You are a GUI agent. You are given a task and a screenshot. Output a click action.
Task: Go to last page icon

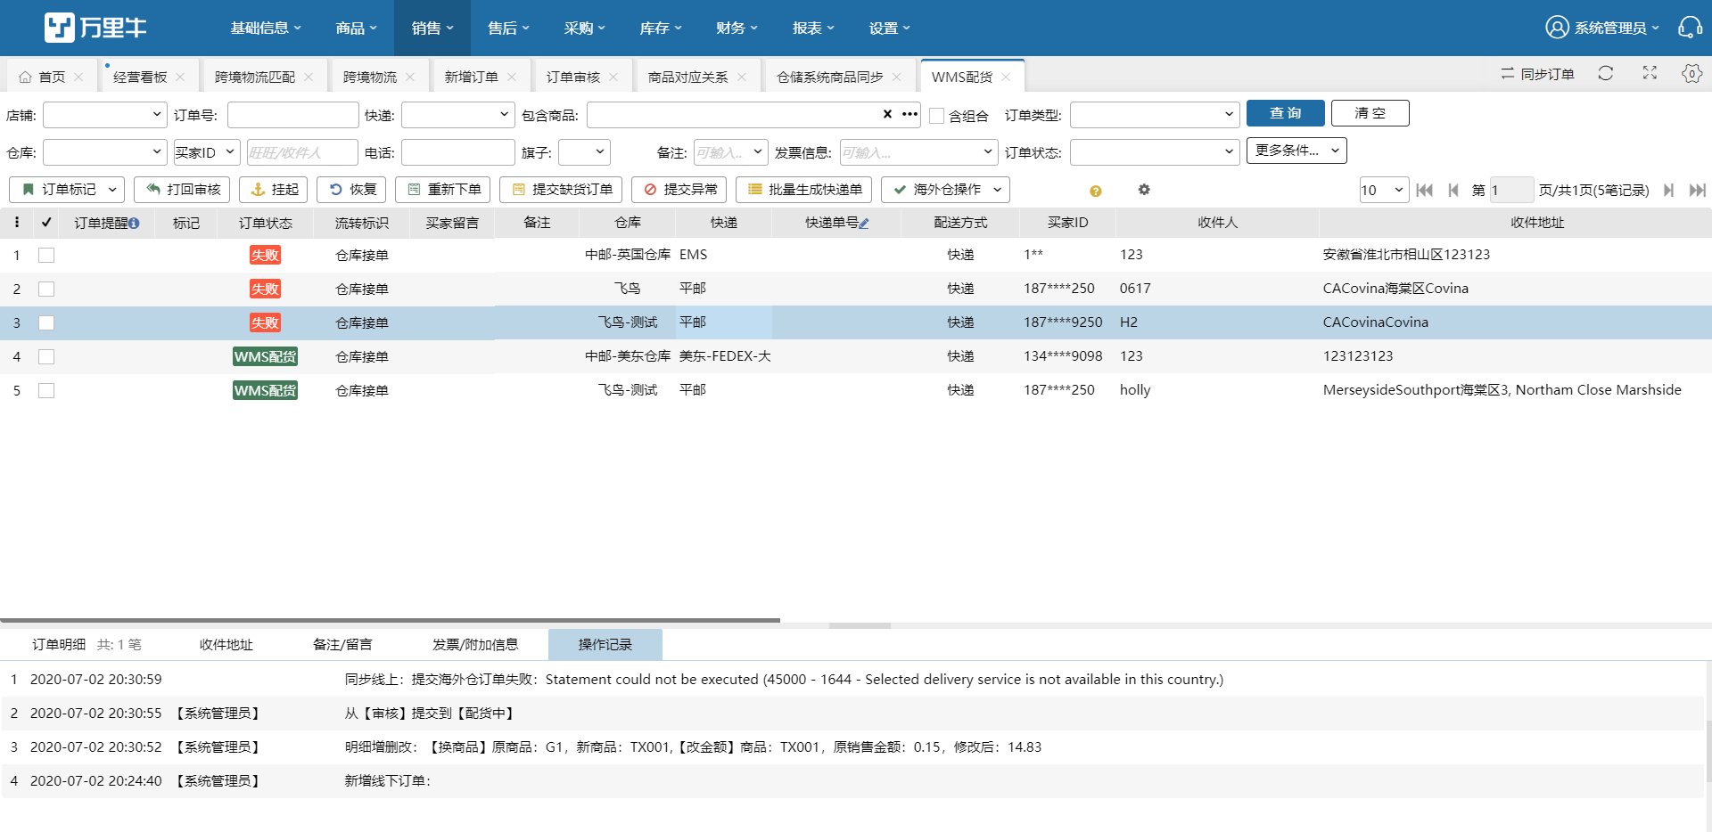pos(1698,190)
